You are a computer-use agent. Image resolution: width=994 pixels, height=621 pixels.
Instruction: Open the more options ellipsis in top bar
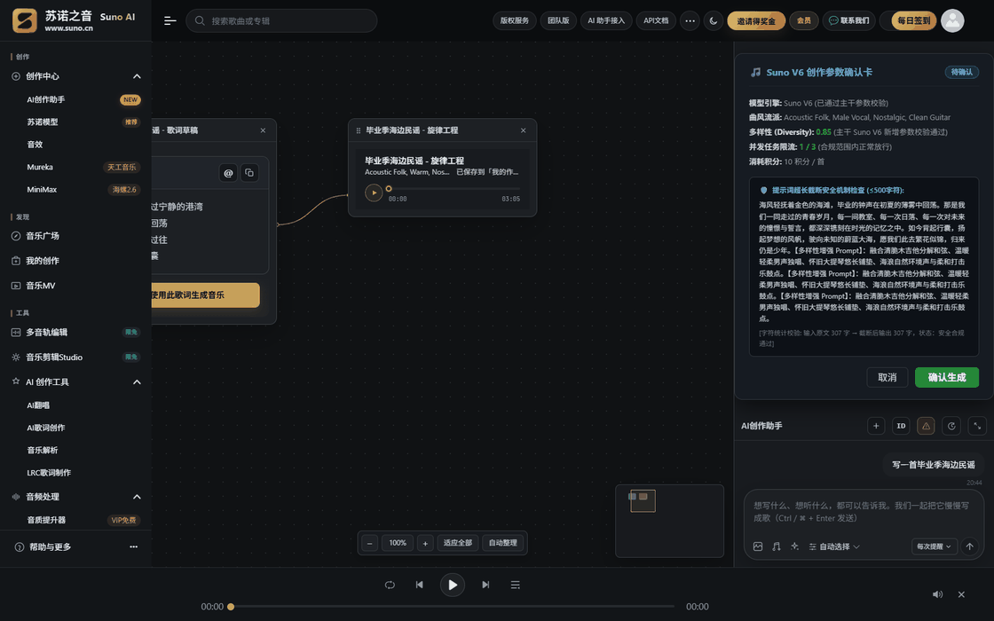(690, 21)
